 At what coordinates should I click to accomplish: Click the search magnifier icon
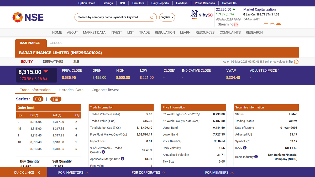click(x=152, y=18)
